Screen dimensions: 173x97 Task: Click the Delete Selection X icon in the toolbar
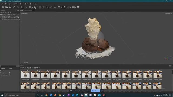coord(40,7)
